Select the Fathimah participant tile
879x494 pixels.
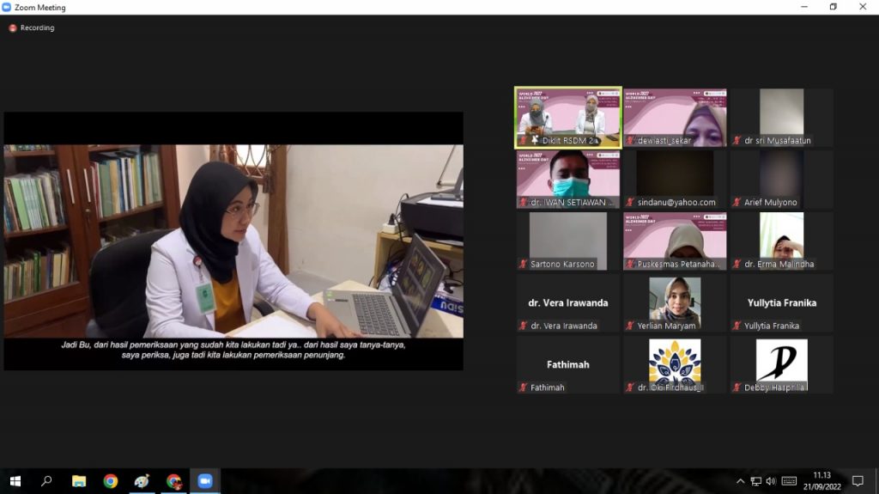pyautogui.click(x=567, y=364)
